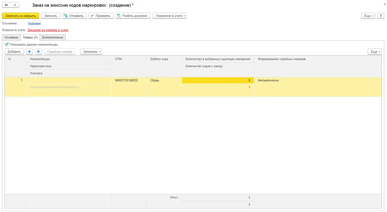
Task: Click GTIN column header
Action: tap(129, 66)
